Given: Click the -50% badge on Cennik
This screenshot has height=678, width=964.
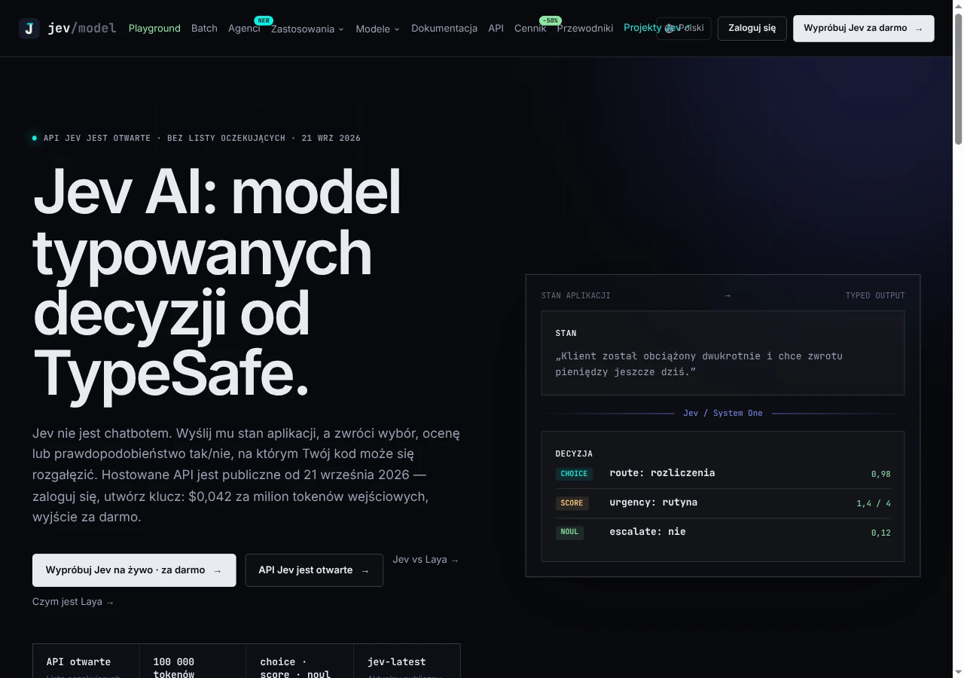Looking at the screenshot, I should click(x=549, y=20).
